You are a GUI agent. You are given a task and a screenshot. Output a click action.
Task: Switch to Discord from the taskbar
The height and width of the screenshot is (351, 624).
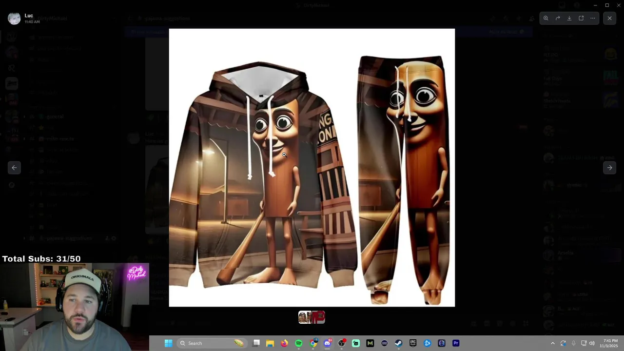(x=327, y=343)
